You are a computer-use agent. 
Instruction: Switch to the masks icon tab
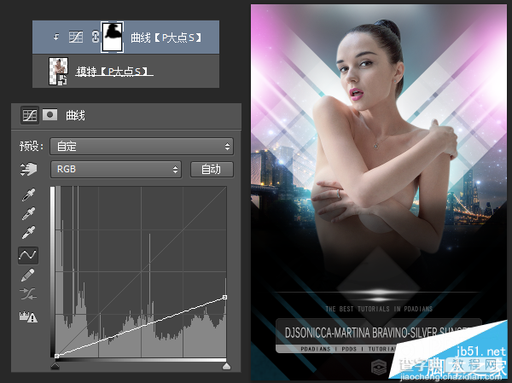point(50,114)
